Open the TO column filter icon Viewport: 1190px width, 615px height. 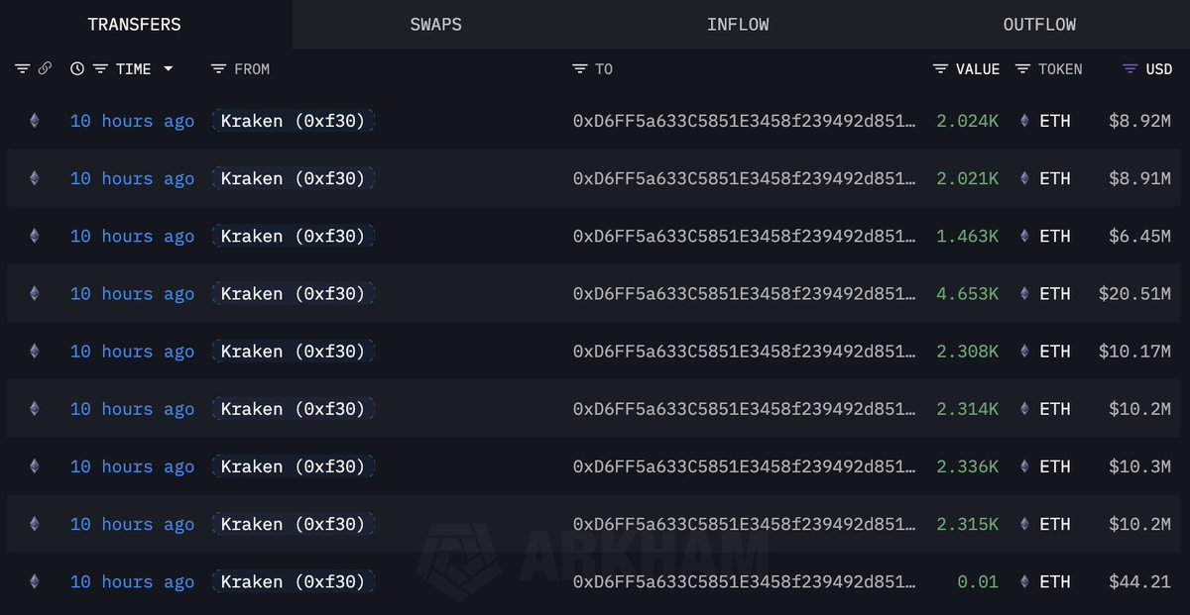(x=580, y=69)
